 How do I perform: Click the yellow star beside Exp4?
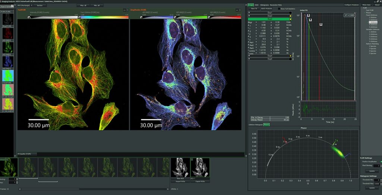click(290, 56)
